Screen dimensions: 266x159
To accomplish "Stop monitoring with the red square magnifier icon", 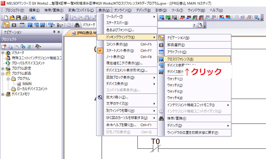I will pyautogui.click(x=201, y=17).
